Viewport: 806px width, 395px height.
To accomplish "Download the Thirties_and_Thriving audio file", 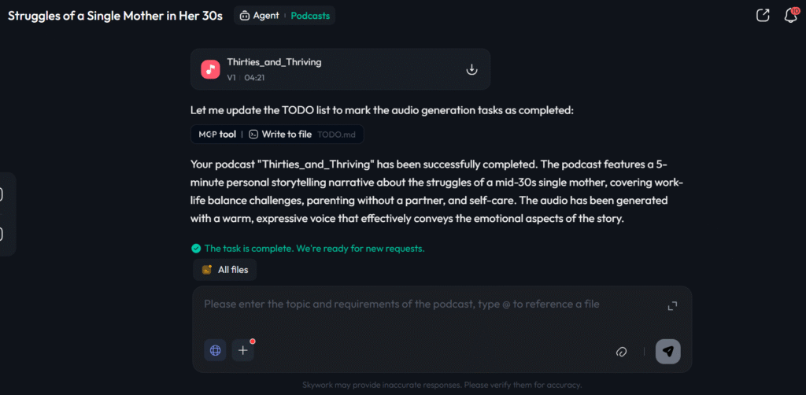I will coord(471,69).
